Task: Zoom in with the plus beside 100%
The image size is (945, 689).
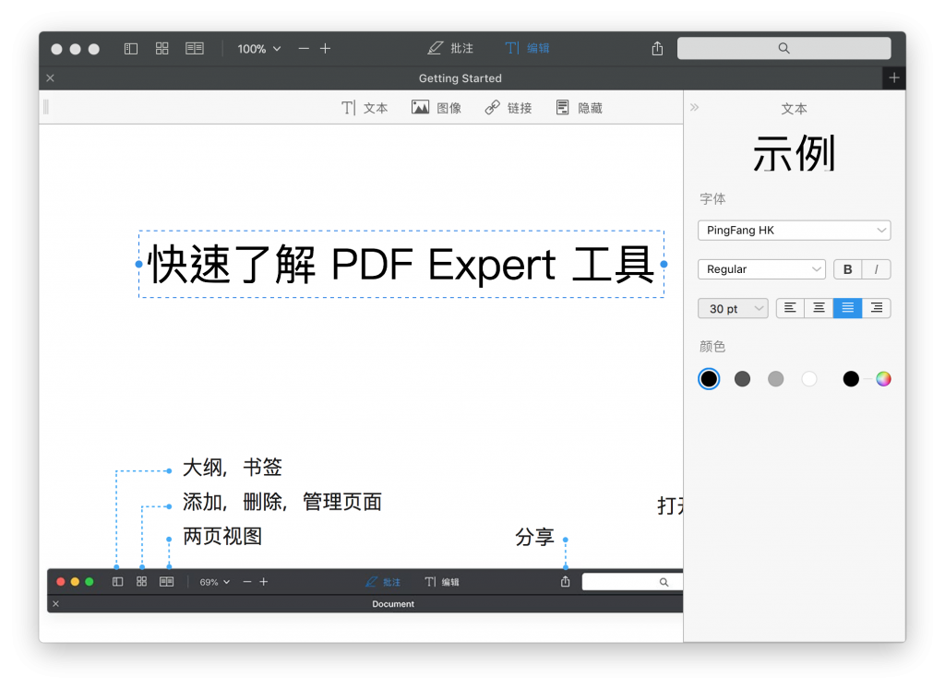Action: (x=326, y=49)
